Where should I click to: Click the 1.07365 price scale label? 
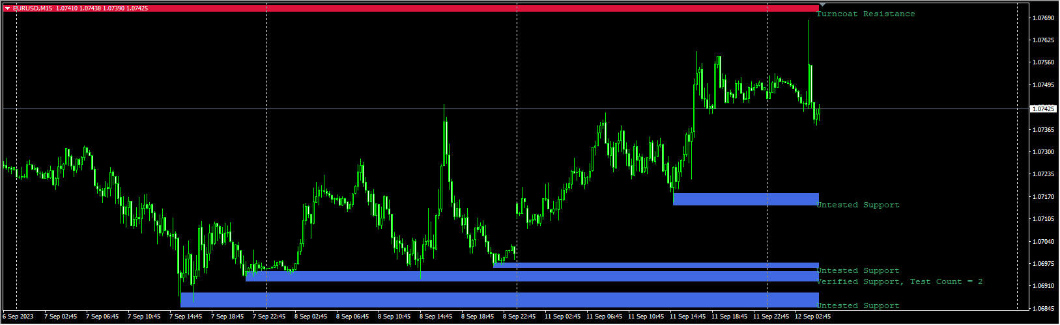(1044, 130)
